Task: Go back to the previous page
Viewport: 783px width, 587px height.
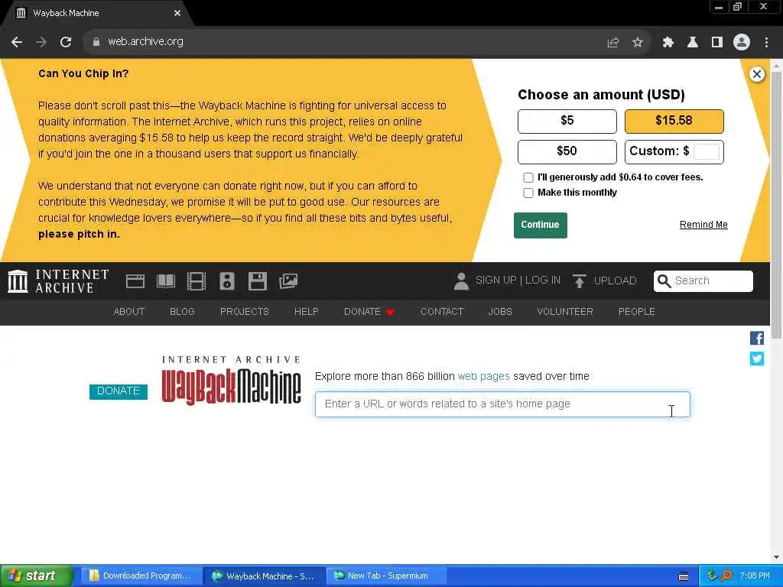Action: [17, 42]
